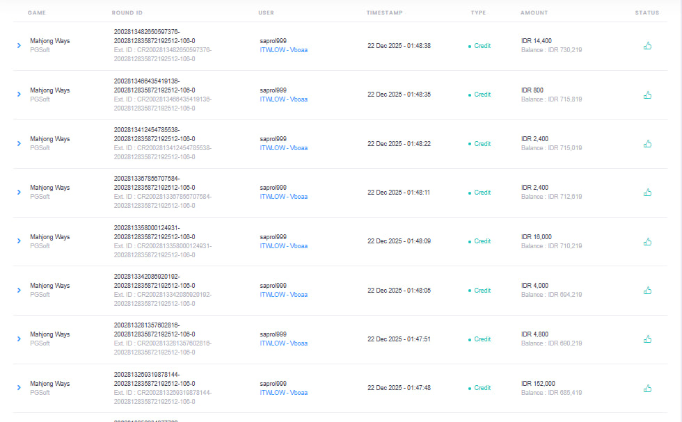682x422 pixels.
Task: Expand the row with amount IDR 4,000
Action: pyautogui.click(x=19, y=291)
